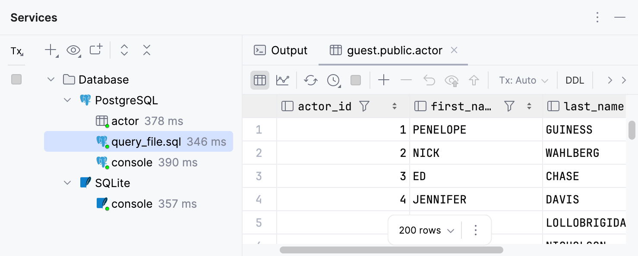The width and height of the screenshot is (638, 256).
Task: Reload the data with refresh icon
Action: 311,80
